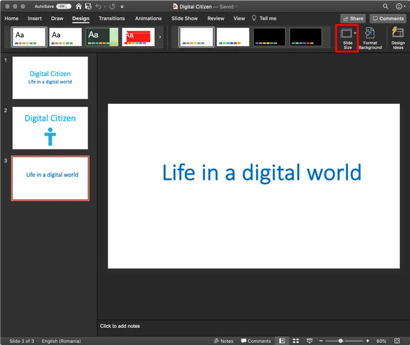The height and width of the screenshot is (345, 410).
Task: Click Slide 3 of 3 status text
Action: click(22, 341)
